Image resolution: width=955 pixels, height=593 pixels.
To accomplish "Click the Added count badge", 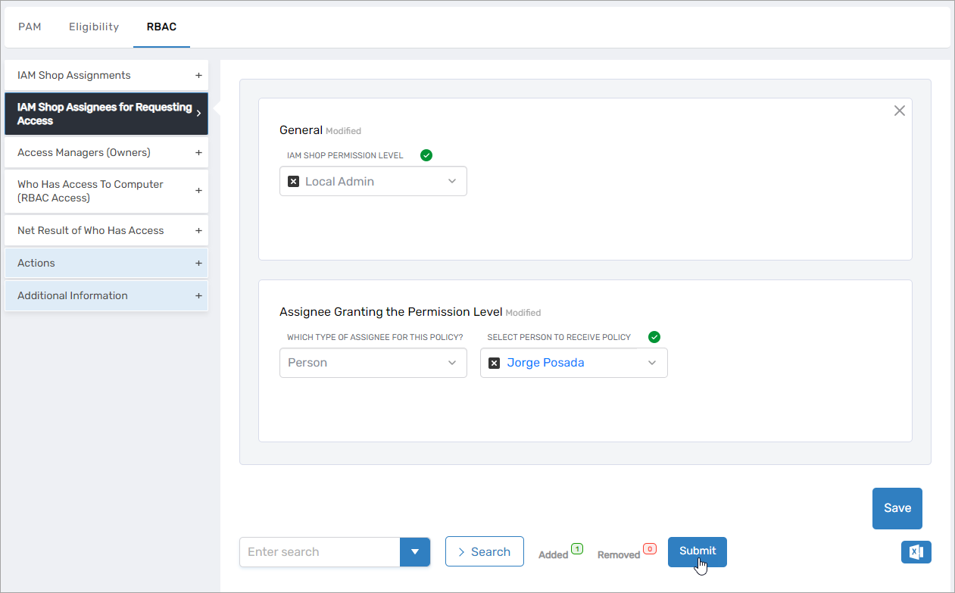I will (576, 548).
